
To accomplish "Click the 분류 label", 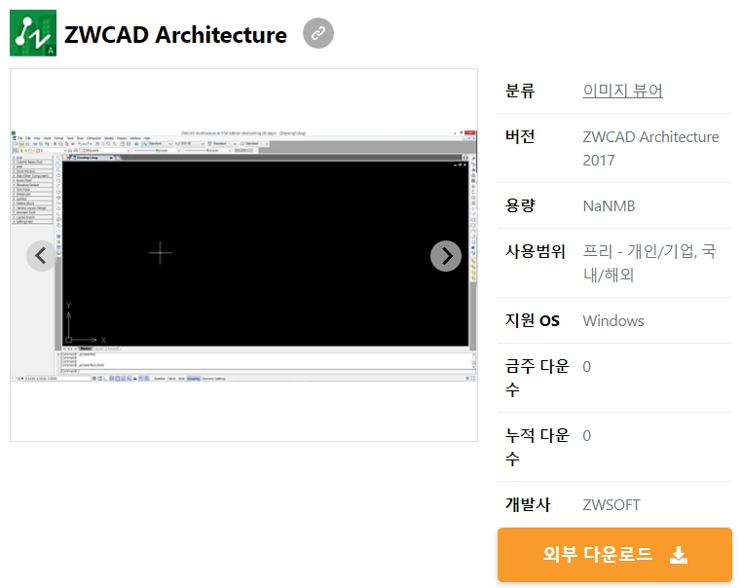I will pos(520,91).
